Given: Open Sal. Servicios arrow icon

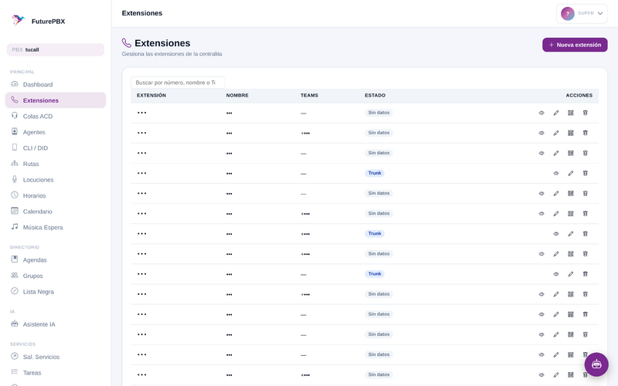Looking at the screenshot, I should 15,356.
